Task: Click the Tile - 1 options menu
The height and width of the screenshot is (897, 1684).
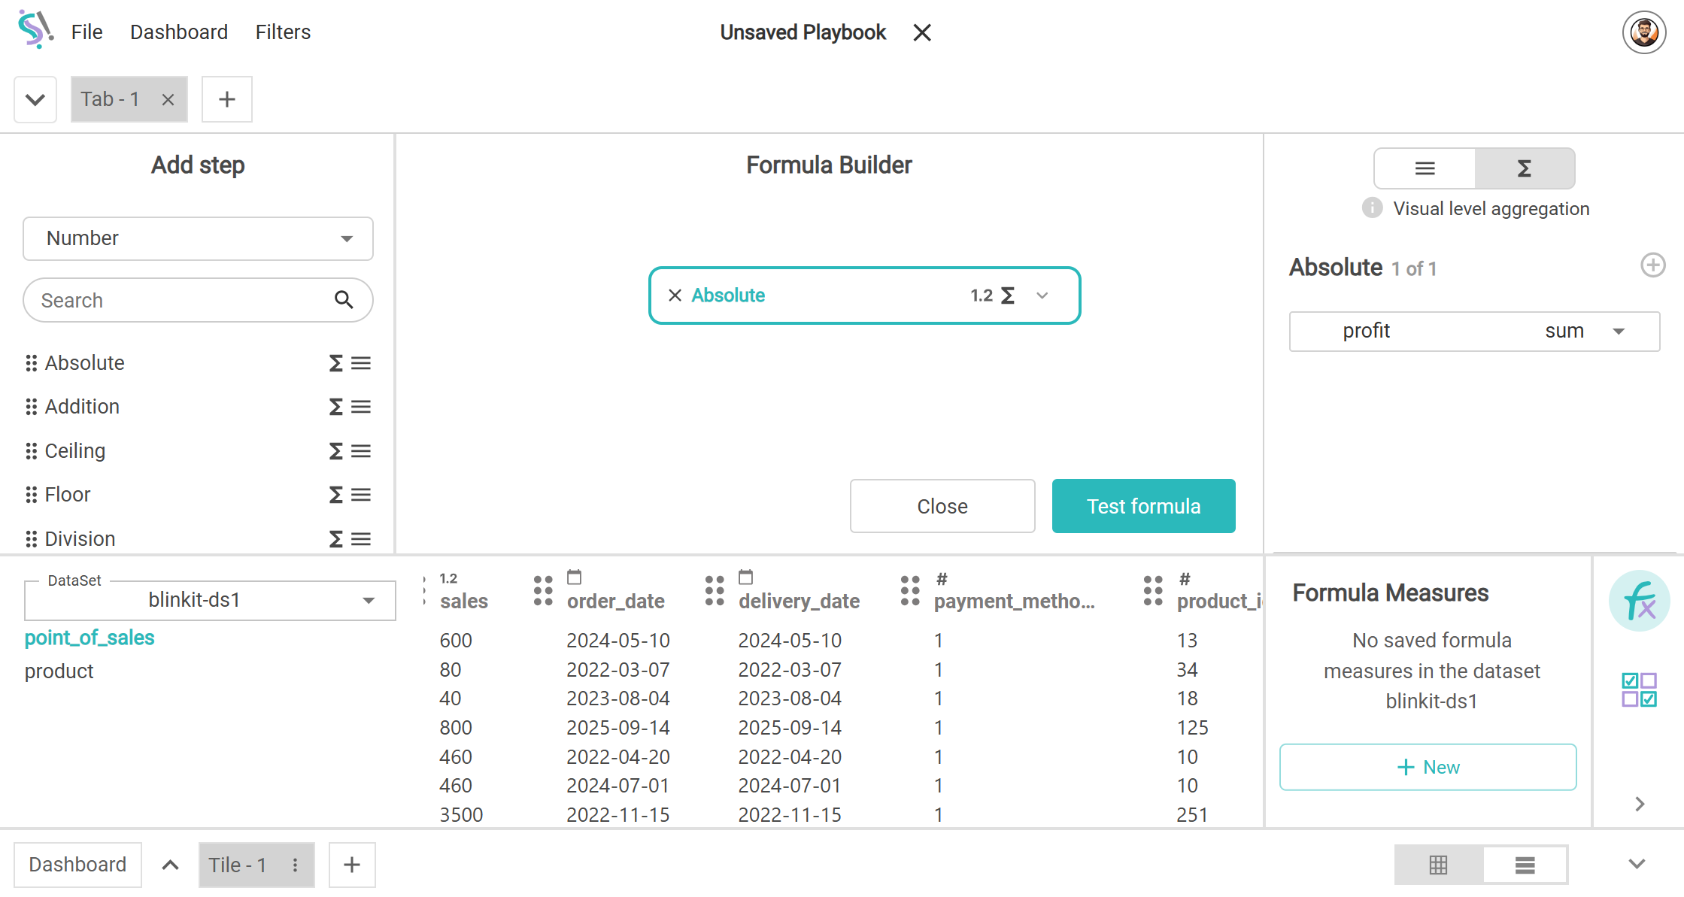Action: (x=296, y=865)
